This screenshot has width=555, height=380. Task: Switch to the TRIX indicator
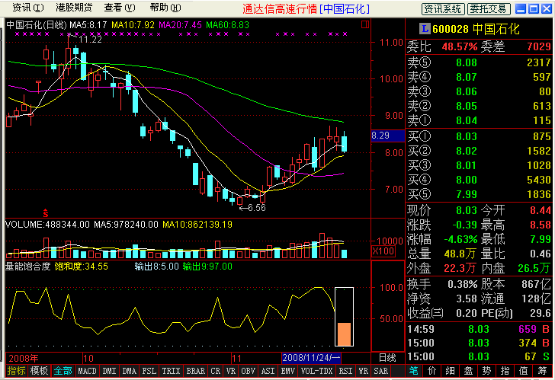pyautogui.click(x=172, y=371)
